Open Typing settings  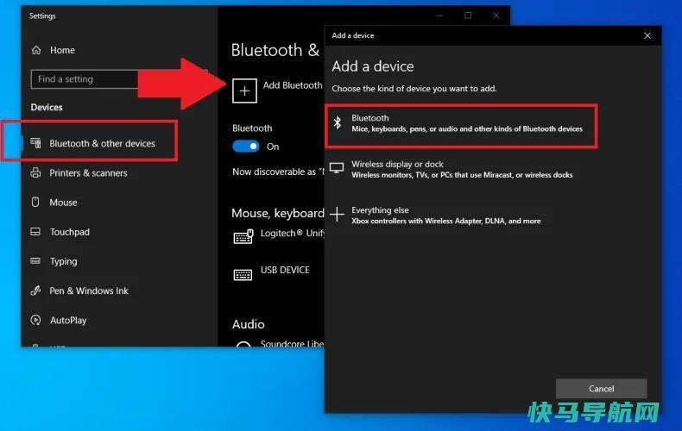pos(64,261)
